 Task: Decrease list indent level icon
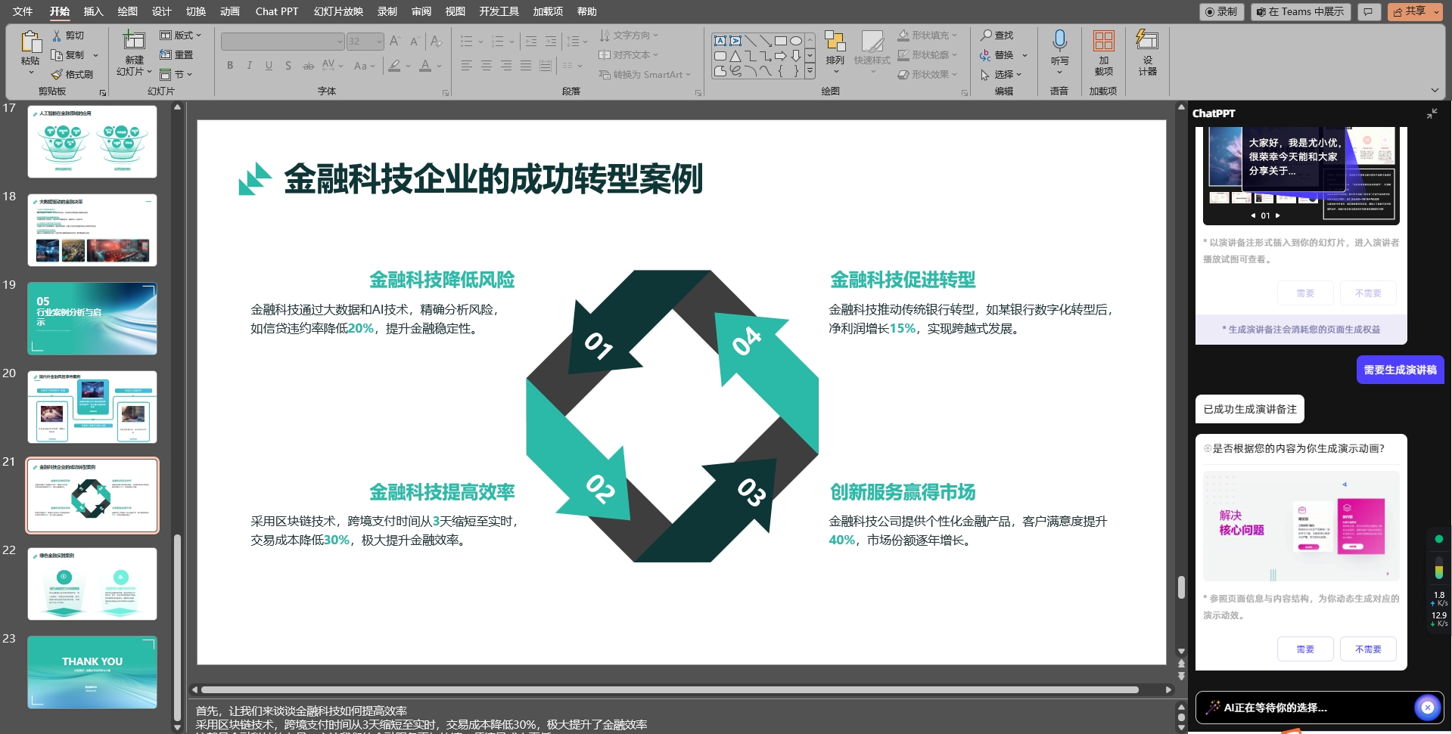point(531,41)
